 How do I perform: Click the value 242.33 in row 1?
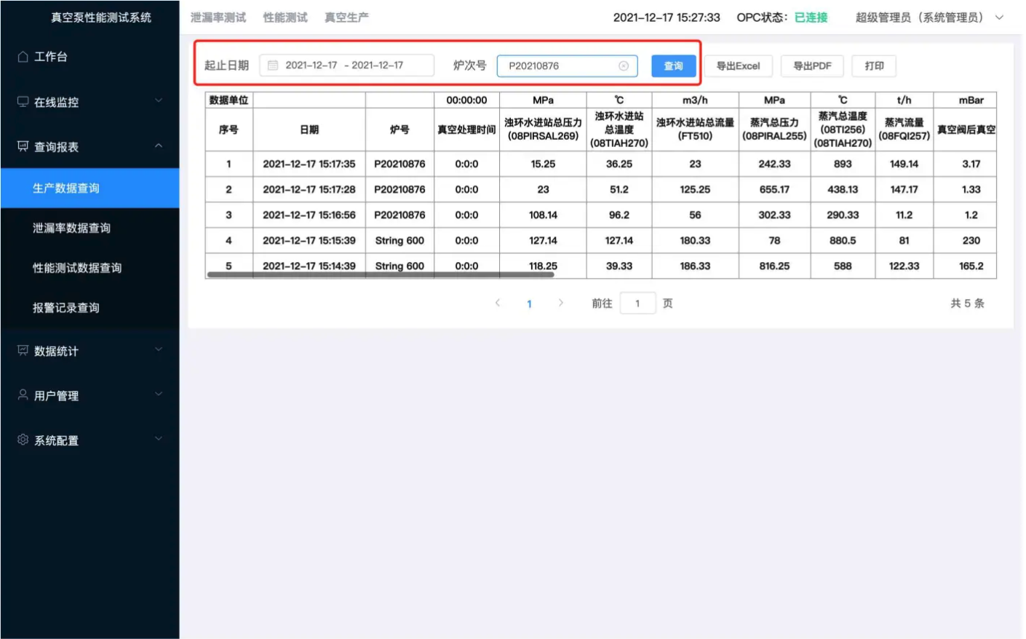(774, 164)
